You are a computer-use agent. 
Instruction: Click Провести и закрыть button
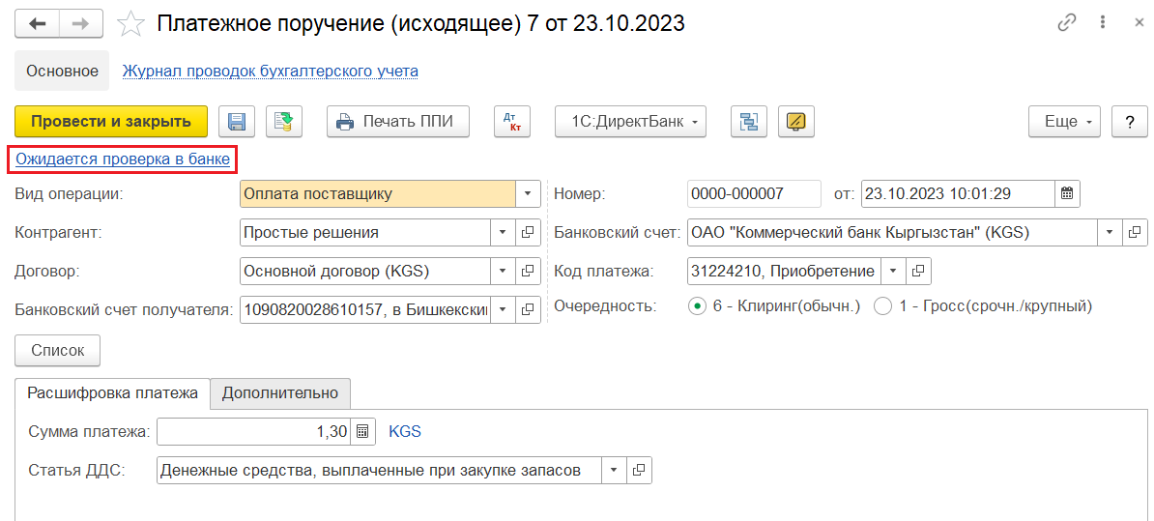pos(111,122)
